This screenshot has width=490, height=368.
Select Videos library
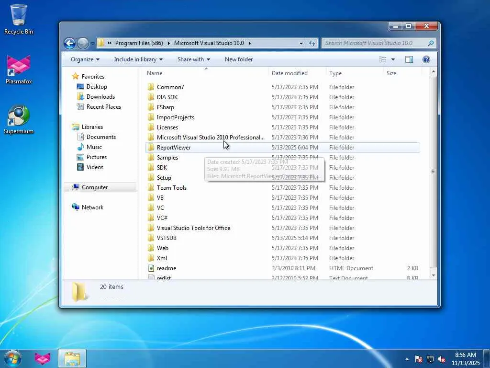tap(95, 167)
